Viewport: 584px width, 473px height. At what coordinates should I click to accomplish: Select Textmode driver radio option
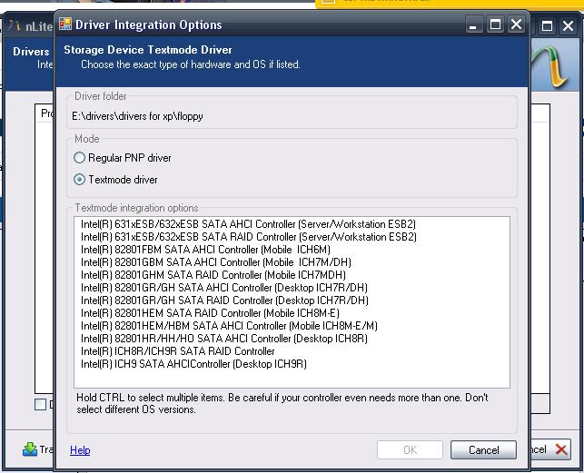pos(116,180)
